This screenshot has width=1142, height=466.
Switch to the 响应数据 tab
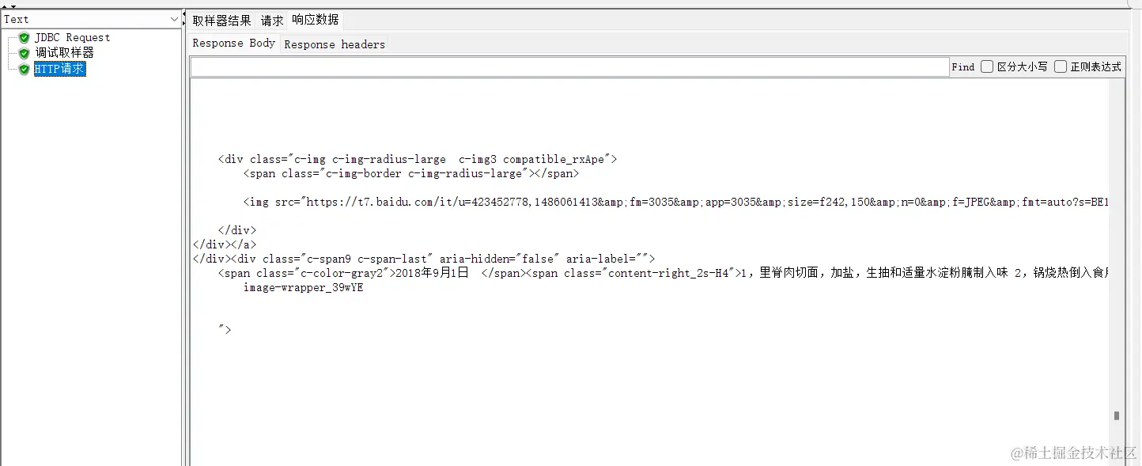315,20
